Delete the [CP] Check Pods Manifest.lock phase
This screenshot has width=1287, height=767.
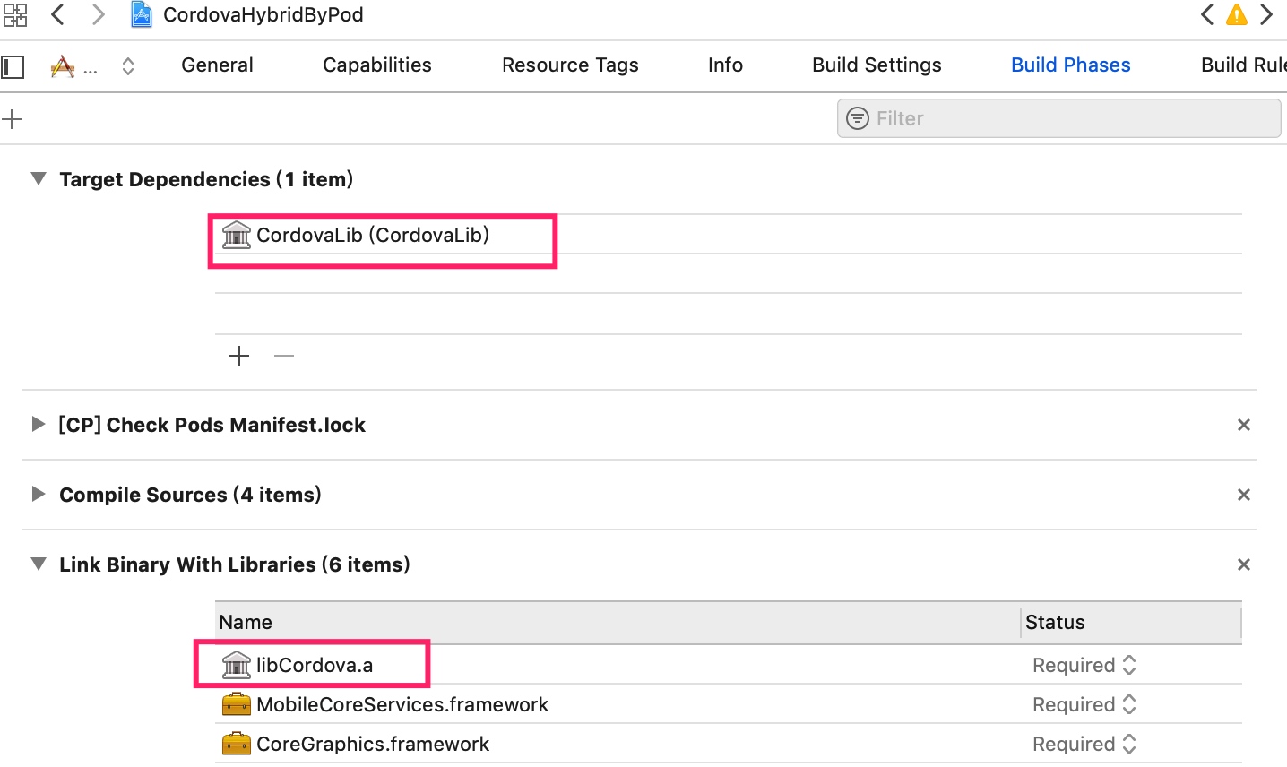point(1244,425)
